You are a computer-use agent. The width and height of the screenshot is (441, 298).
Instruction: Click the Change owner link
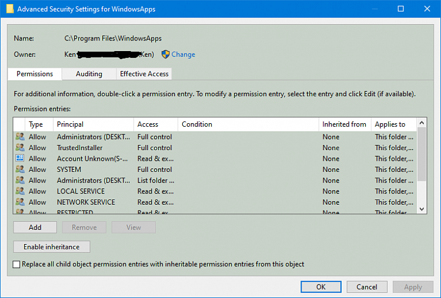click(x=183, y=55)
